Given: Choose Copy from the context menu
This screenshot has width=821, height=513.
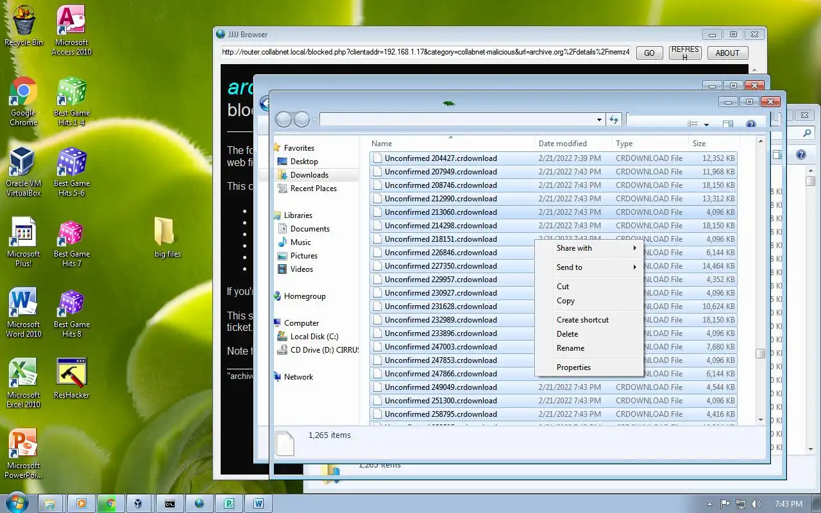Looking at the screenshot, I should 589,301.
